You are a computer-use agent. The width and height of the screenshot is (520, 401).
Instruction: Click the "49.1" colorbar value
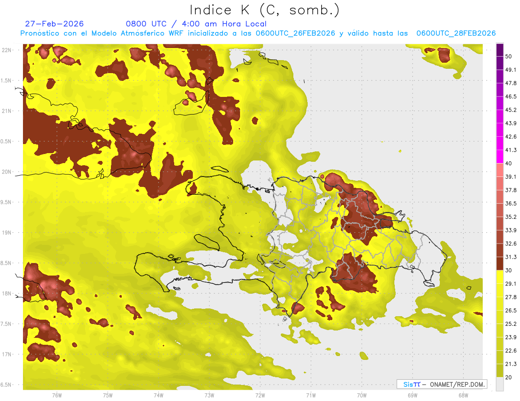(x=511, y=70)
